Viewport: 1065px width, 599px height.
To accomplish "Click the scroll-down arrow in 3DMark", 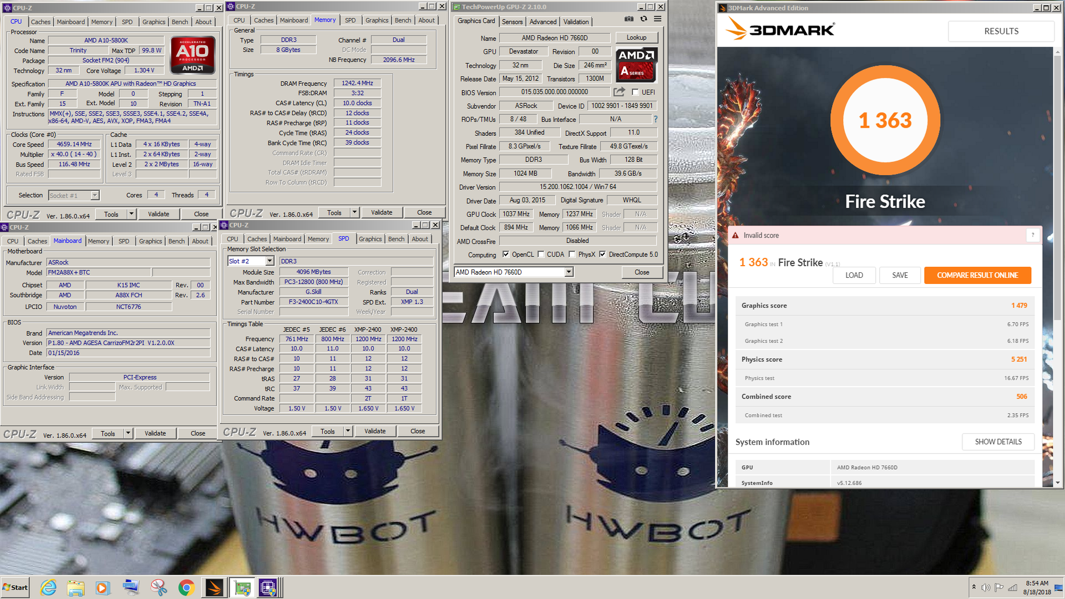I will 1057,483.
